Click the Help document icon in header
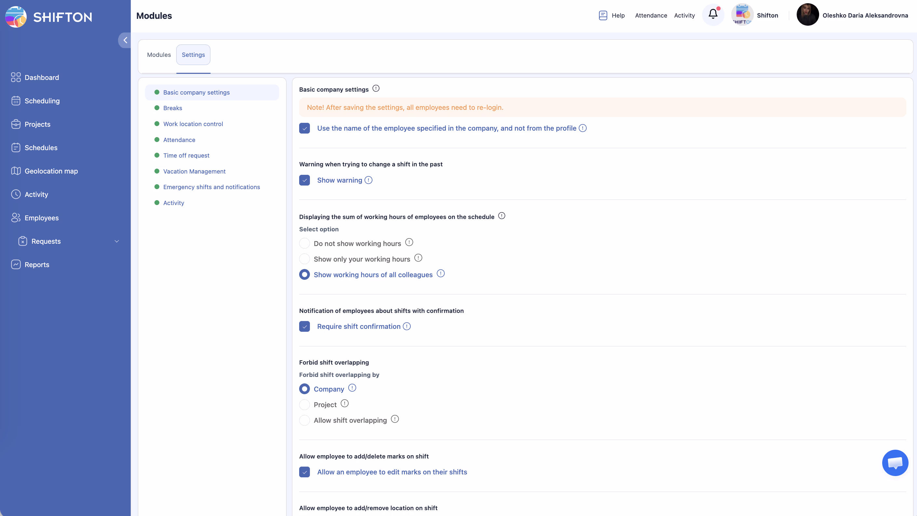The height and width of the screenshot is (516, 917). (x=603, y=15)
